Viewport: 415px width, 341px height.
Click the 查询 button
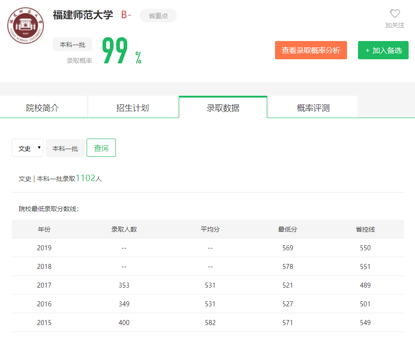pos(101,148)
